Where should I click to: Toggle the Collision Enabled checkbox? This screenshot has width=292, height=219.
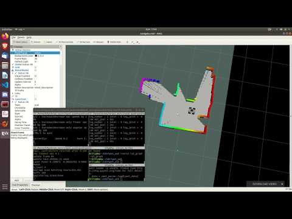tap(36, 78)
